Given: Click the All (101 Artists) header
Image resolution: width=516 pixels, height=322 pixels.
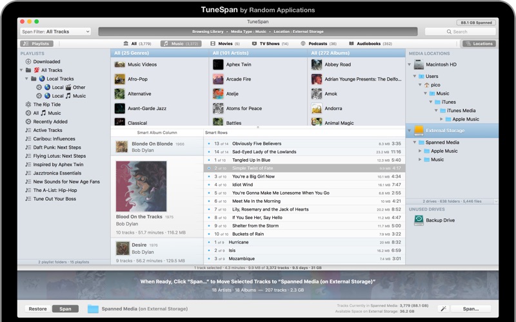Looking at the screenshot, I should point(258,53).
